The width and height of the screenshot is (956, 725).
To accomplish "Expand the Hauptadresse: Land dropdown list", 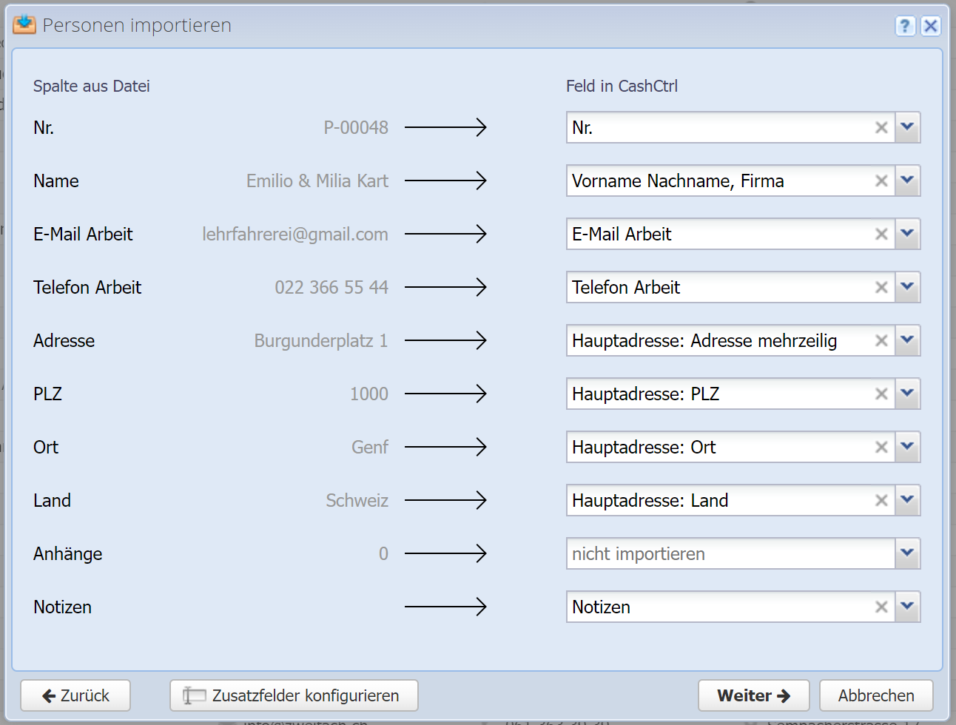I will click(907, 500).
